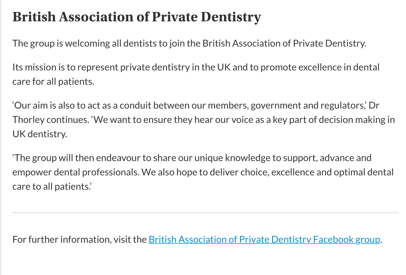Image resolution: width=406 pixels, height=275 pixels.
Task: Open the British Association of Private Dentistry Facebook group link
Action: tap(264, 239)
